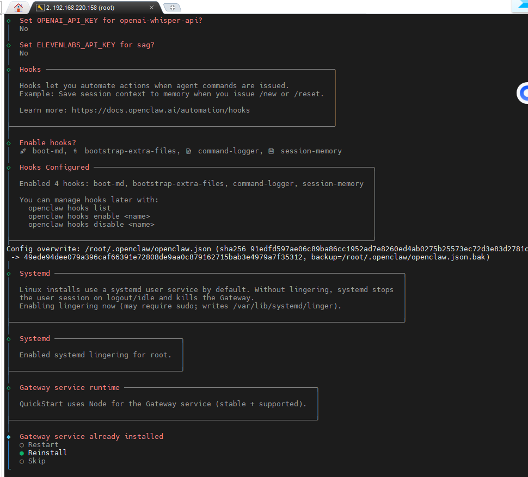Click the blue diamond marker beside Gateway service prompt
528x477 pixels.
9,437
